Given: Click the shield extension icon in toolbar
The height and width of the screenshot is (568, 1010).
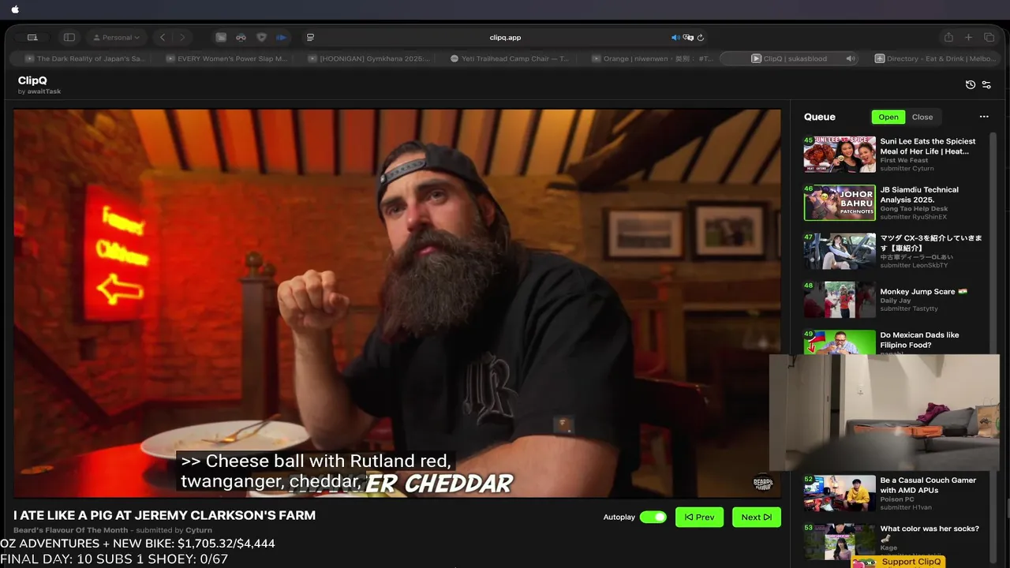Looking at the screenshot, I should (x=261, y=37).
